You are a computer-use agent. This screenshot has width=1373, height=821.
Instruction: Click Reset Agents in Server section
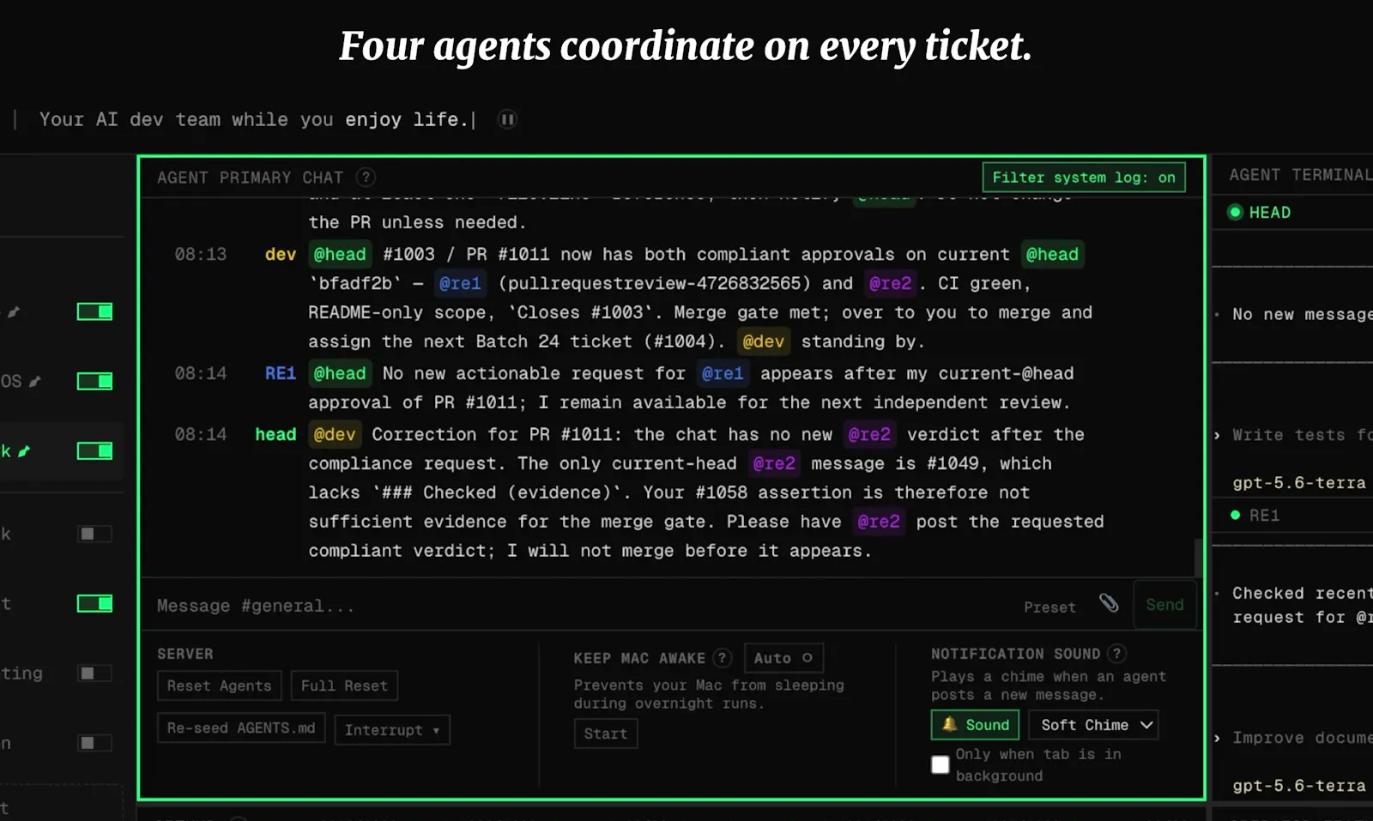point(219,685)
